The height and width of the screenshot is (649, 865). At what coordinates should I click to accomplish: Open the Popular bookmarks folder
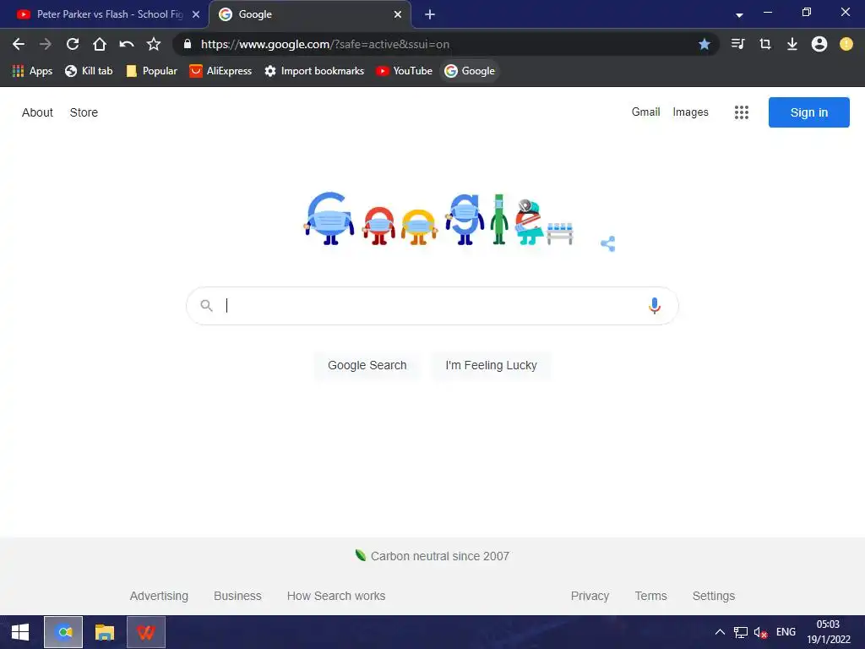click(152, 71)
